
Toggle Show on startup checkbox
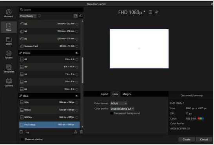click(22, 139)
